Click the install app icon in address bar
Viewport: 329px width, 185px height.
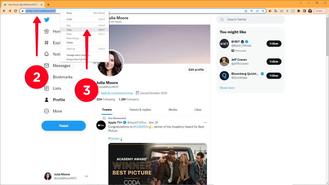pos(246,11)
